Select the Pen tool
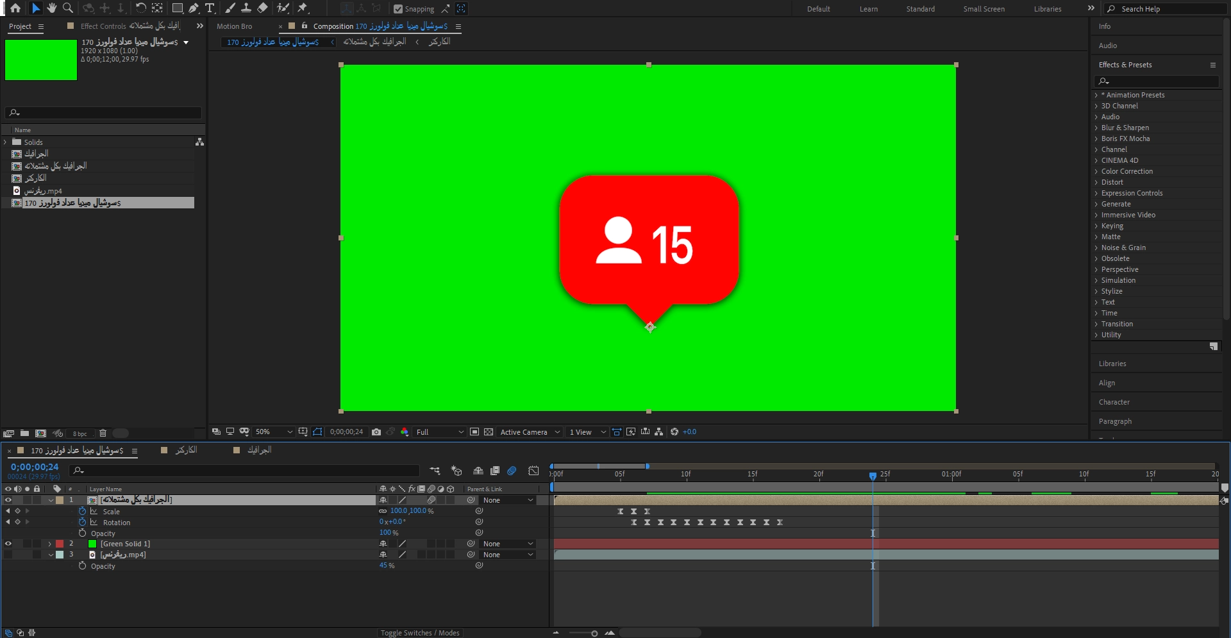The image size is (1231, 638). 194,8
